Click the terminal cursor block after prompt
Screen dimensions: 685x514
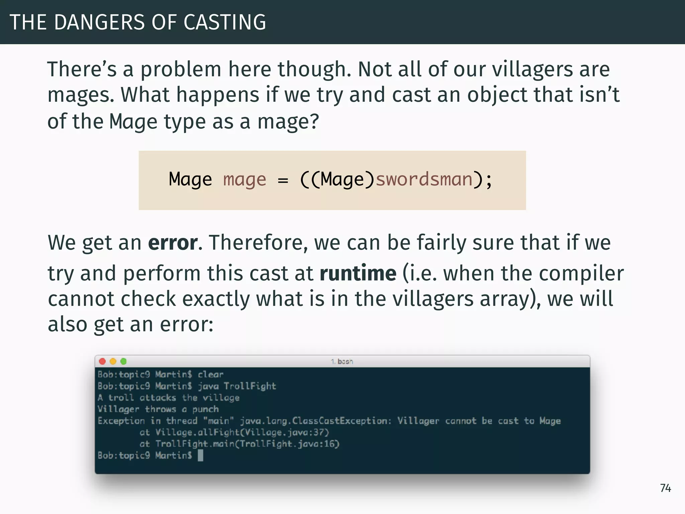coord(200,455)
